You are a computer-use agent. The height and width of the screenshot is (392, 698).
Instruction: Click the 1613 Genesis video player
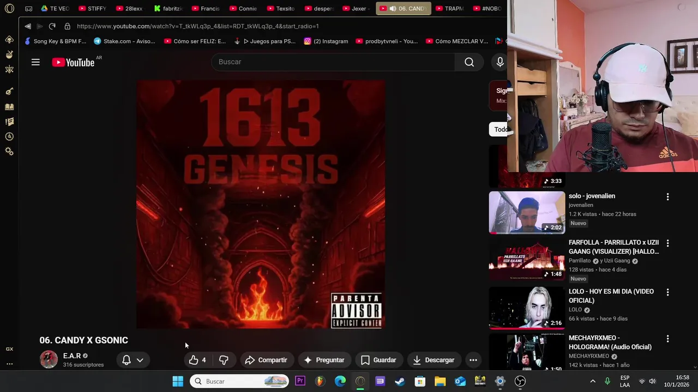261,204
